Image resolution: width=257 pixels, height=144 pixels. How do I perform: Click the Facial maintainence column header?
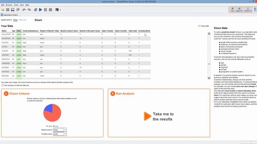pyautogui.click(x=31, y=31)
